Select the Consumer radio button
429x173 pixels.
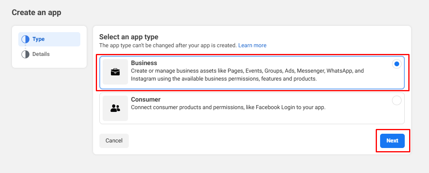tap(396, 100)
